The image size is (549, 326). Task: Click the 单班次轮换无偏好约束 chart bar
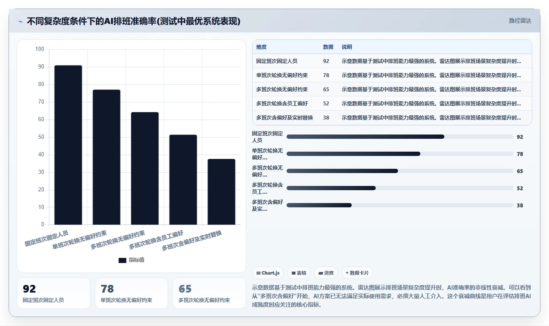tap(106, 157)
